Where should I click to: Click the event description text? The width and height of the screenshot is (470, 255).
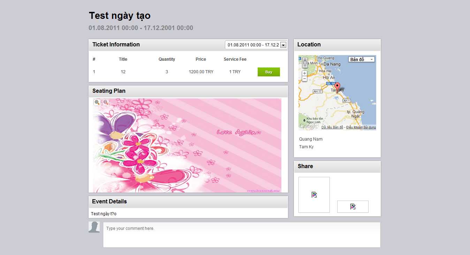coord(104,214)
